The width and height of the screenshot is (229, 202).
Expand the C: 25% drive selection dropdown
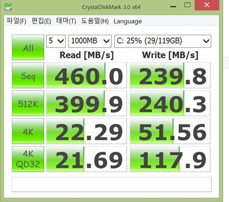point(163,41)
